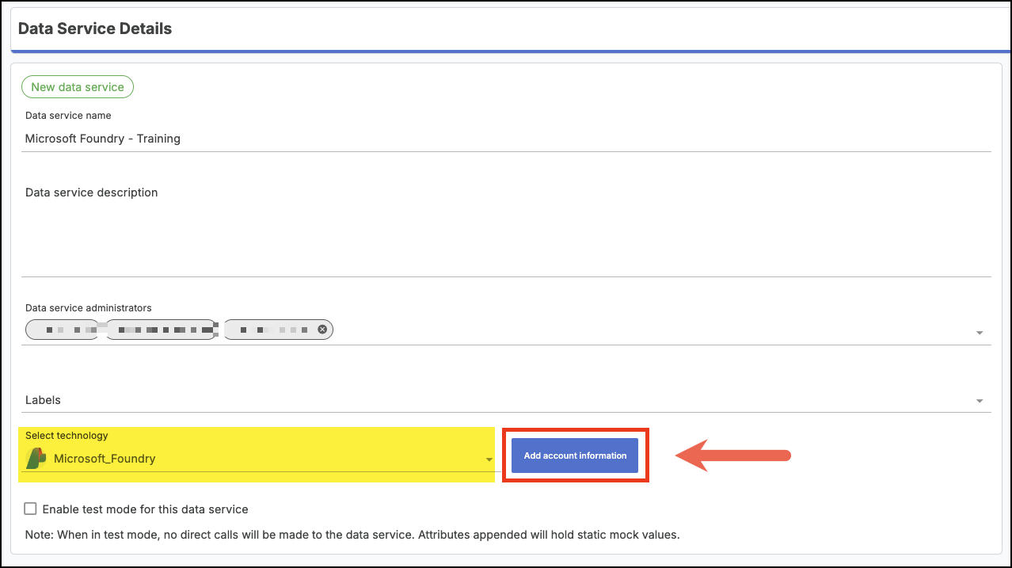Expand the Labels dropdown arrow
This screenshot has height=568, width=1012.
point(980,401)
